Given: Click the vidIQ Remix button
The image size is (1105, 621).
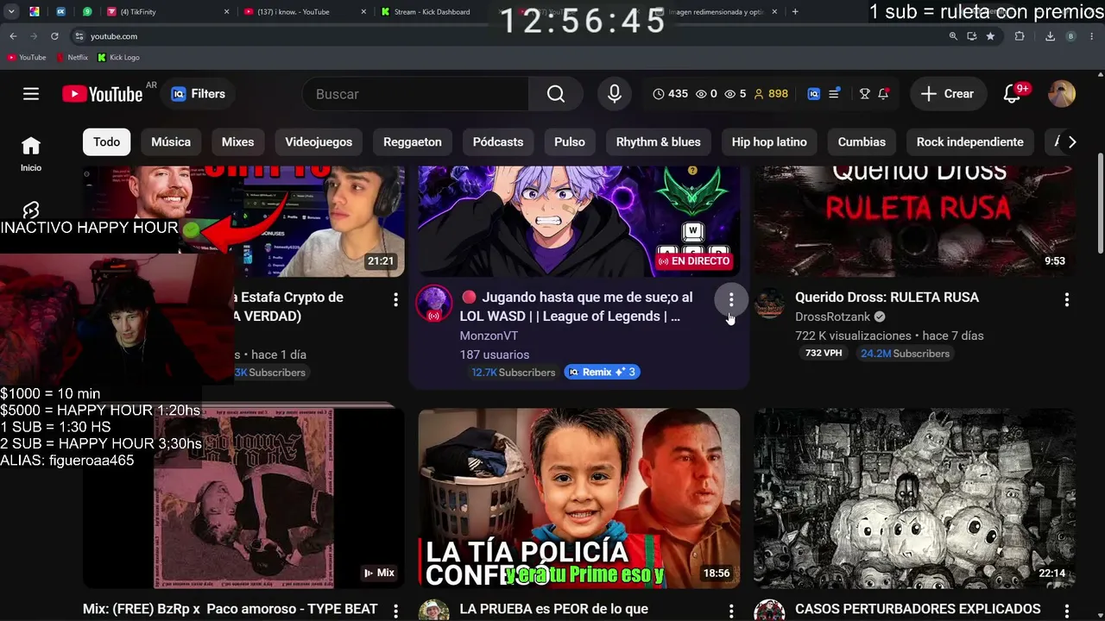Looking at the screenshot, I should coord(603,372).
